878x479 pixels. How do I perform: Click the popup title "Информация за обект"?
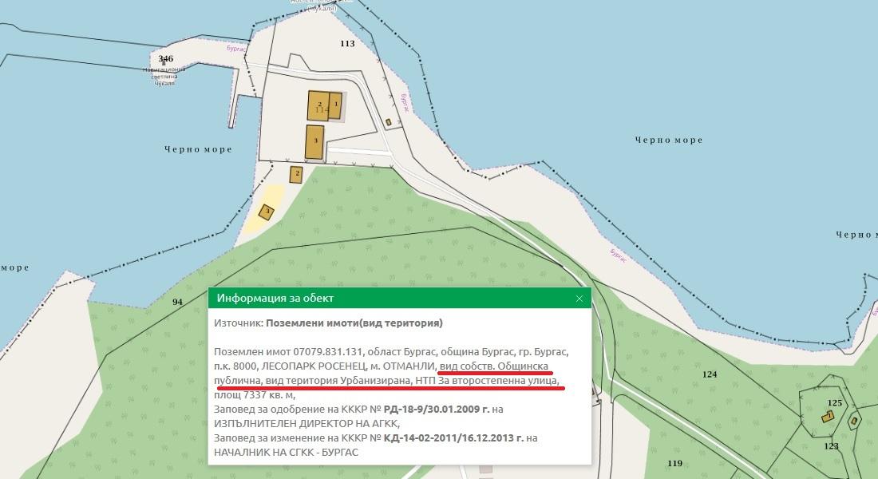pos(275,299)
